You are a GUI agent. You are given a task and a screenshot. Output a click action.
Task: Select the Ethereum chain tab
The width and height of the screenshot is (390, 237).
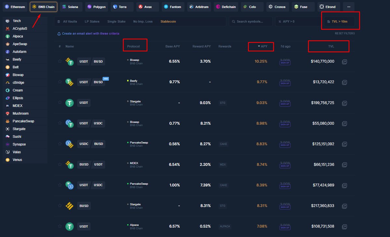tap(15, 7)
